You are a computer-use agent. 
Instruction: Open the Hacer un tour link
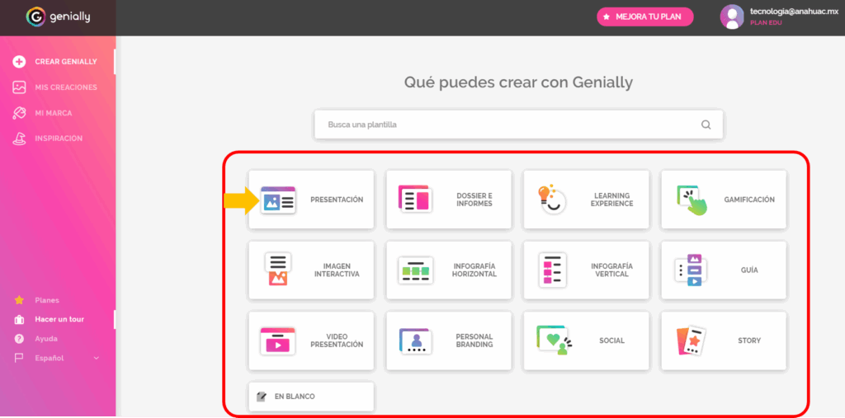(x=59, y=319)
